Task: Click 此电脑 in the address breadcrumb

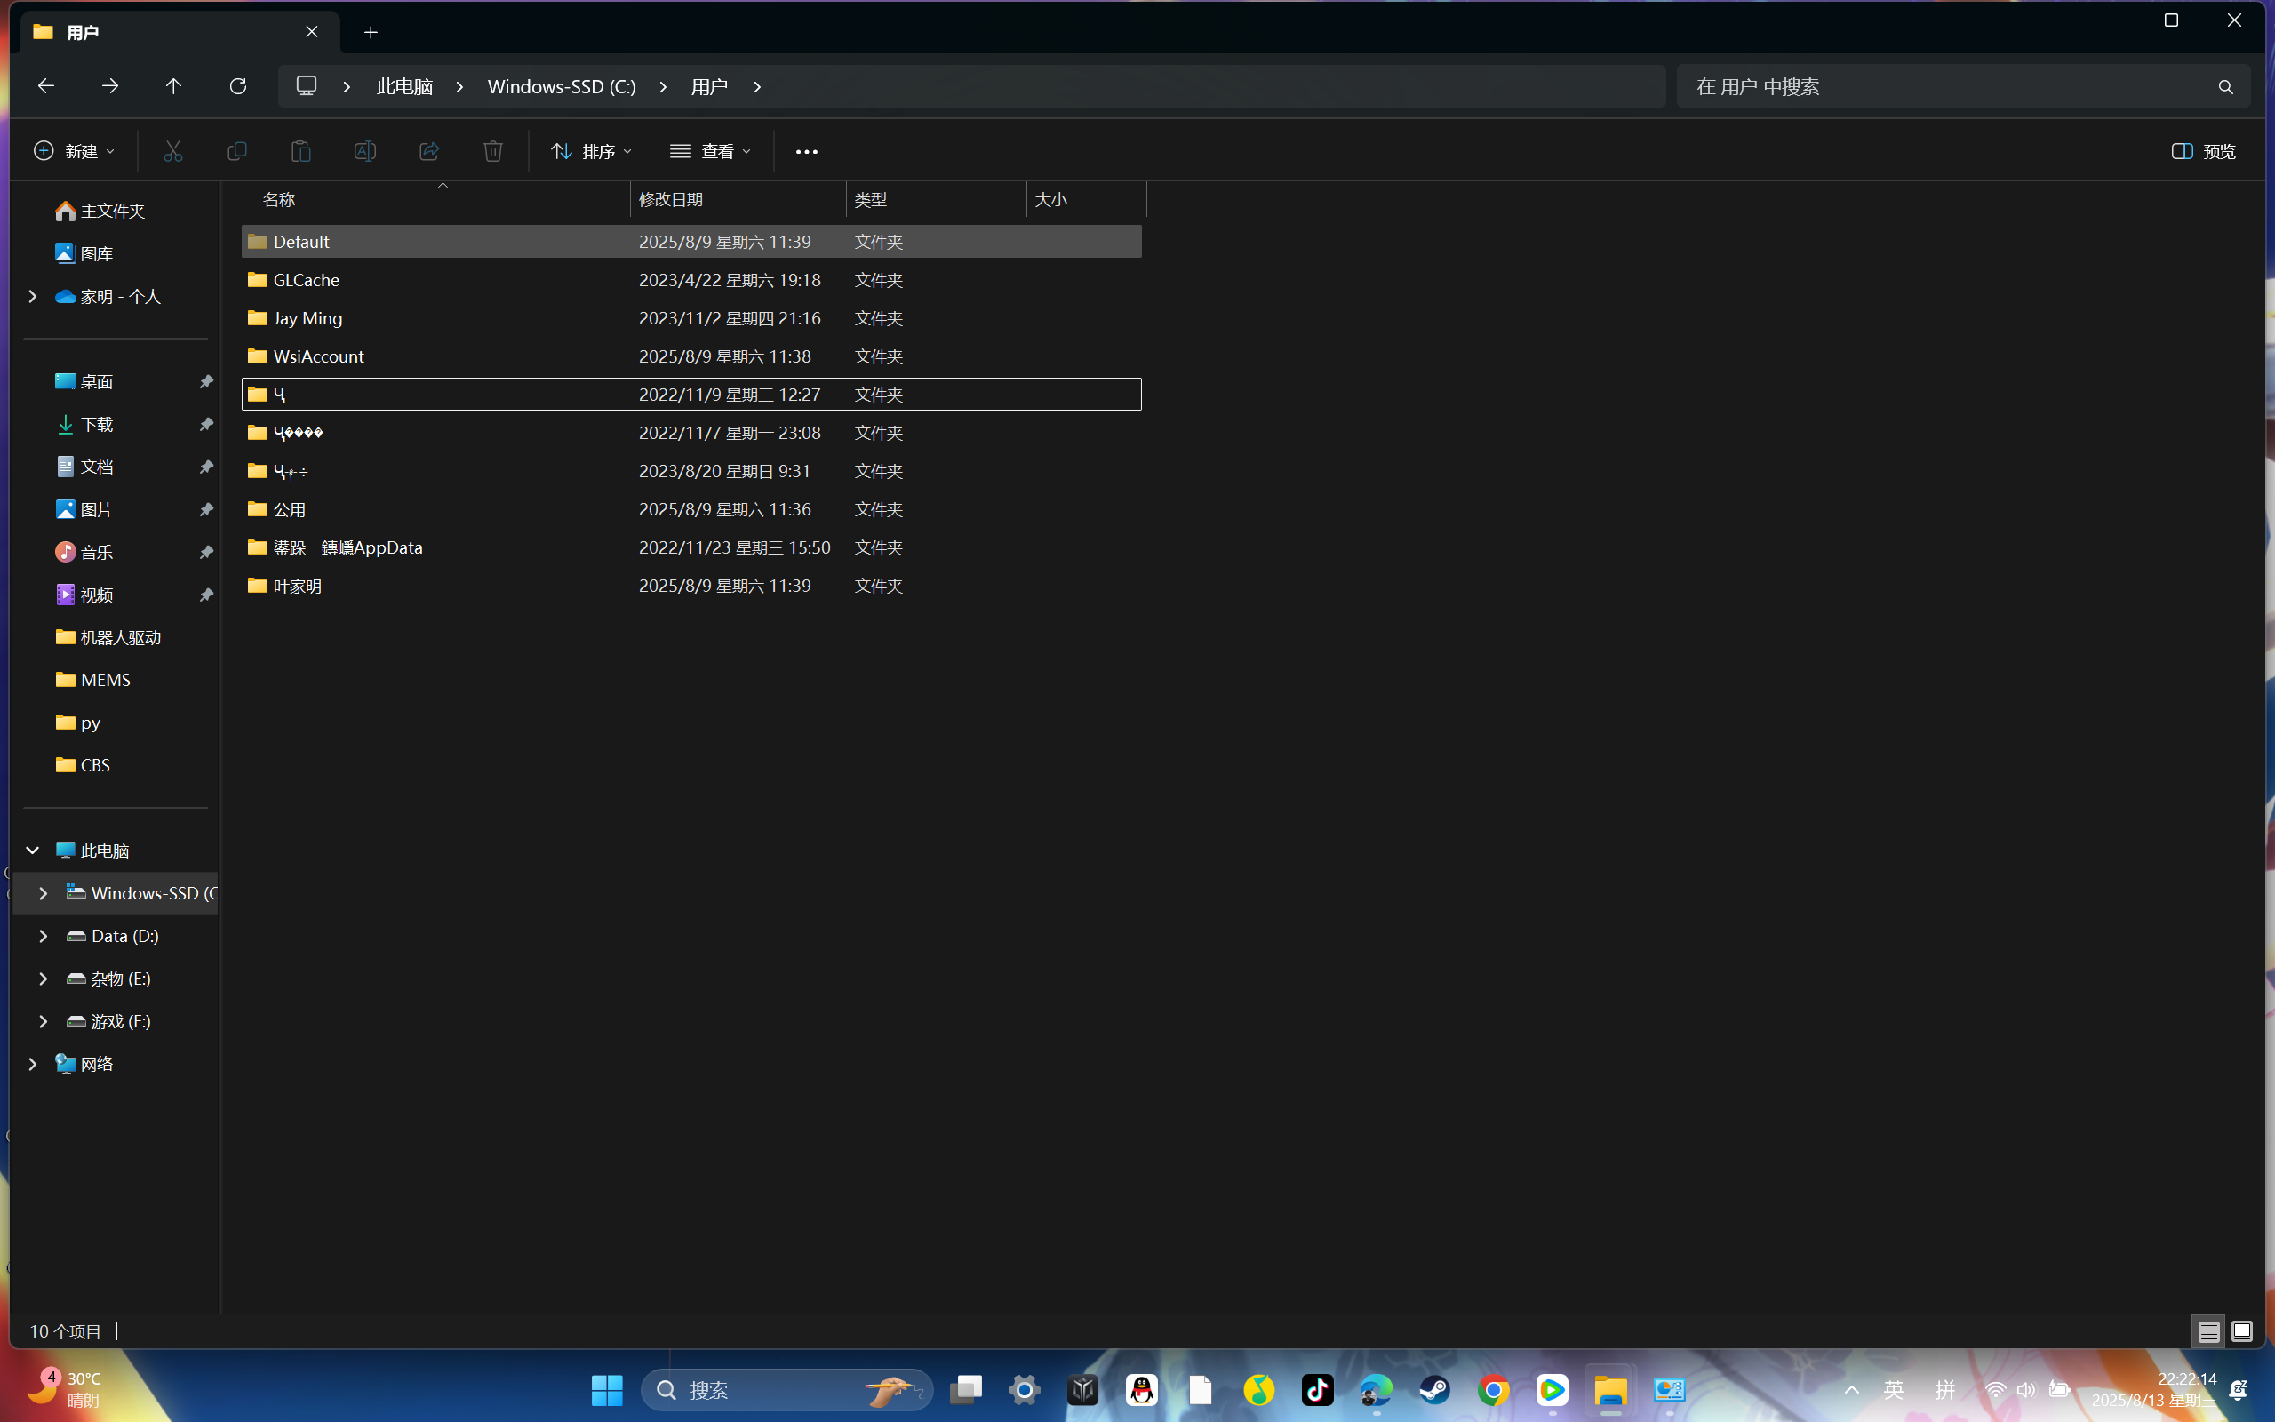Action: point(405,86)
